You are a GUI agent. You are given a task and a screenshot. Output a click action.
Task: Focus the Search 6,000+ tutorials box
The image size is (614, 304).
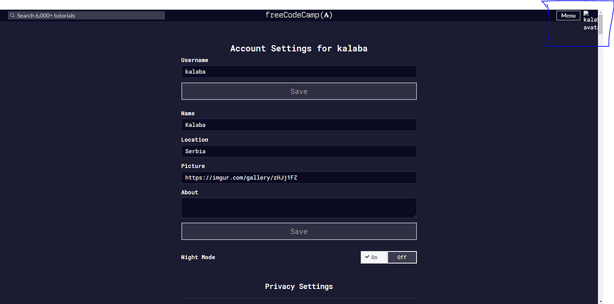90,16
